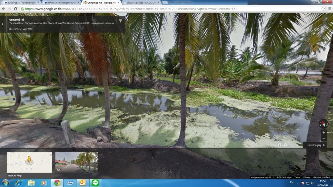The width and height of the screenshot is (333, 187).
Task: Click the browser Forward arrow
Action: 10,9
